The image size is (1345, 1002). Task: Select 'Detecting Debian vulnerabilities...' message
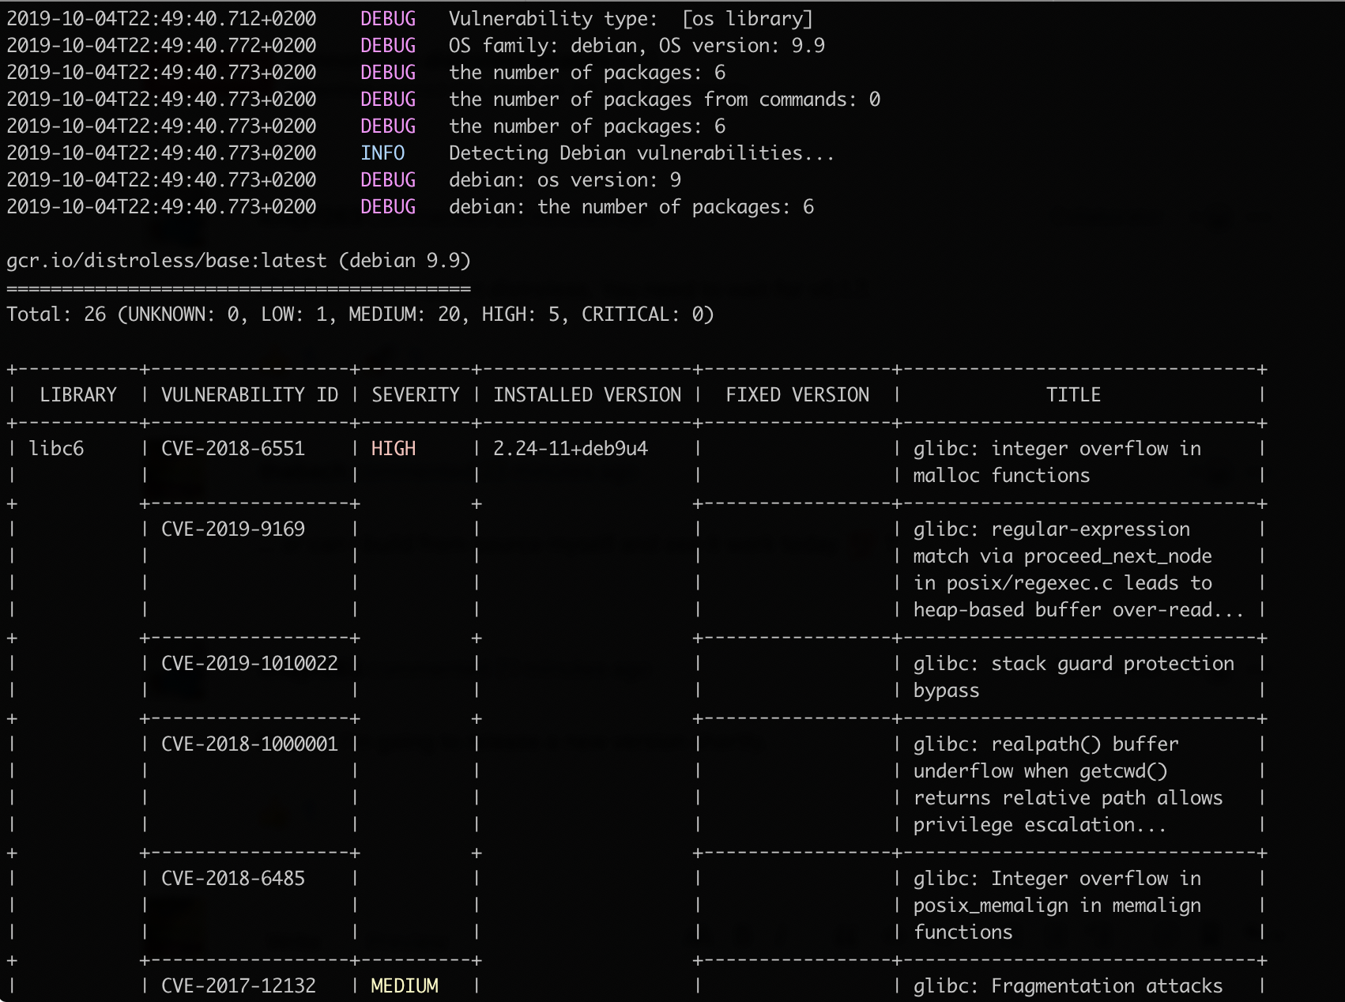tap(642, 153)
